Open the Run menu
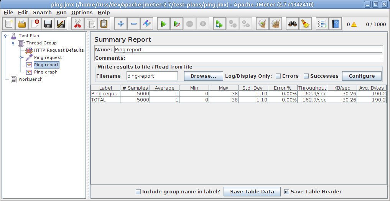 [x=61, y=12]
